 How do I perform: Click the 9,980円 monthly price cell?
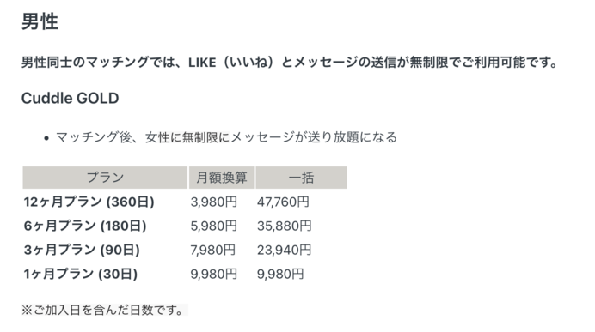(x=213, y=274)
